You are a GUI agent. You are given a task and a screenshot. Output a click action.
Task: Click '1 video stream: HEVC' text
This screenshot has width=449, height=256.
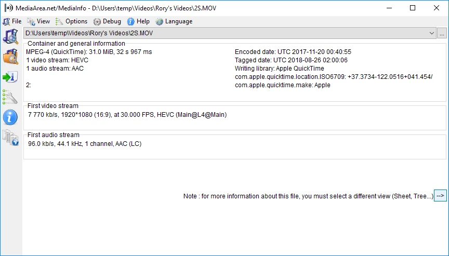tap(57, 60)
